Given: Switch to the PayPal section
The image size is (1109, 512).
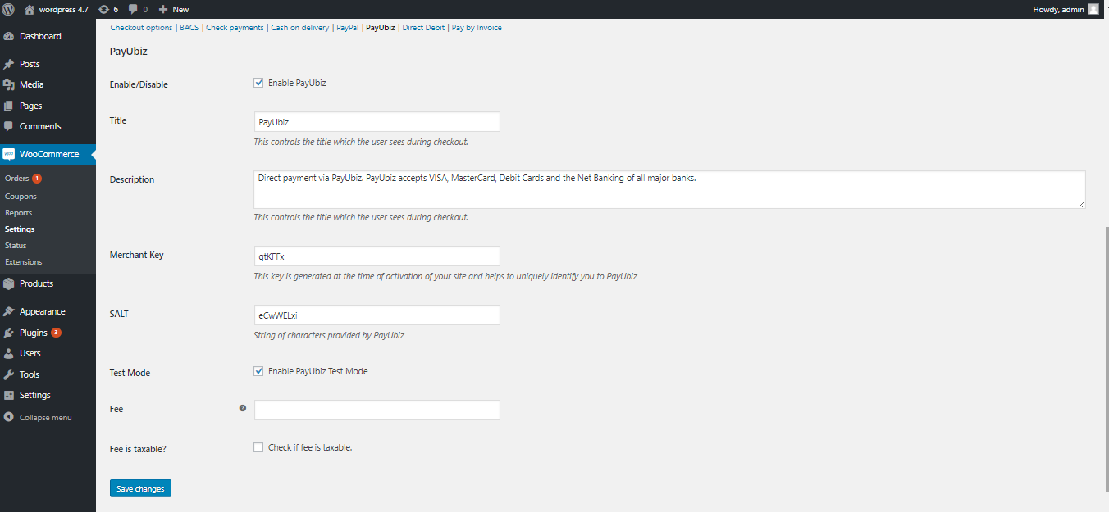Looking at the screenshot, I should pyautogui.click(x=347, y=28).
